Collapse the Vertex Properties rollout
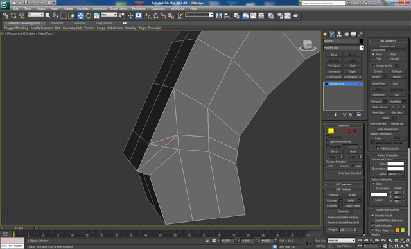The height and width of the screenshot is (249, 411). (x=388, y=155)
